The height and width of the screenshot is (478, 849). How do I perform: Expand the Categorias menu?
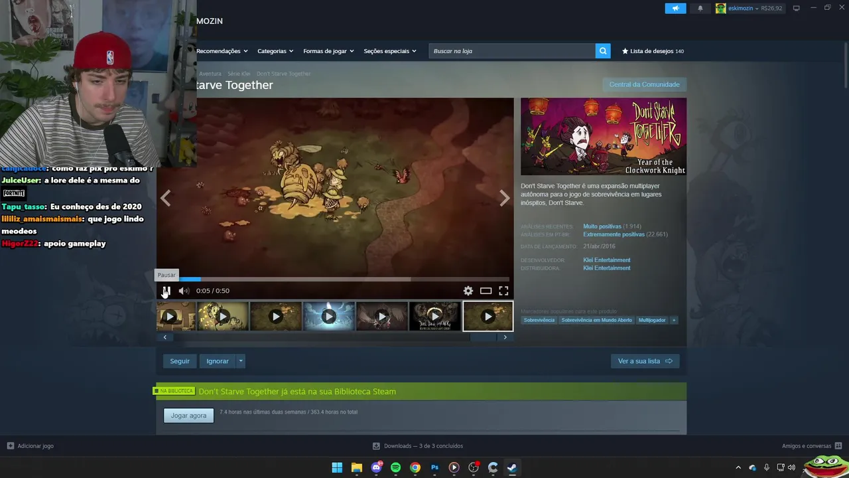click(275, 51)
